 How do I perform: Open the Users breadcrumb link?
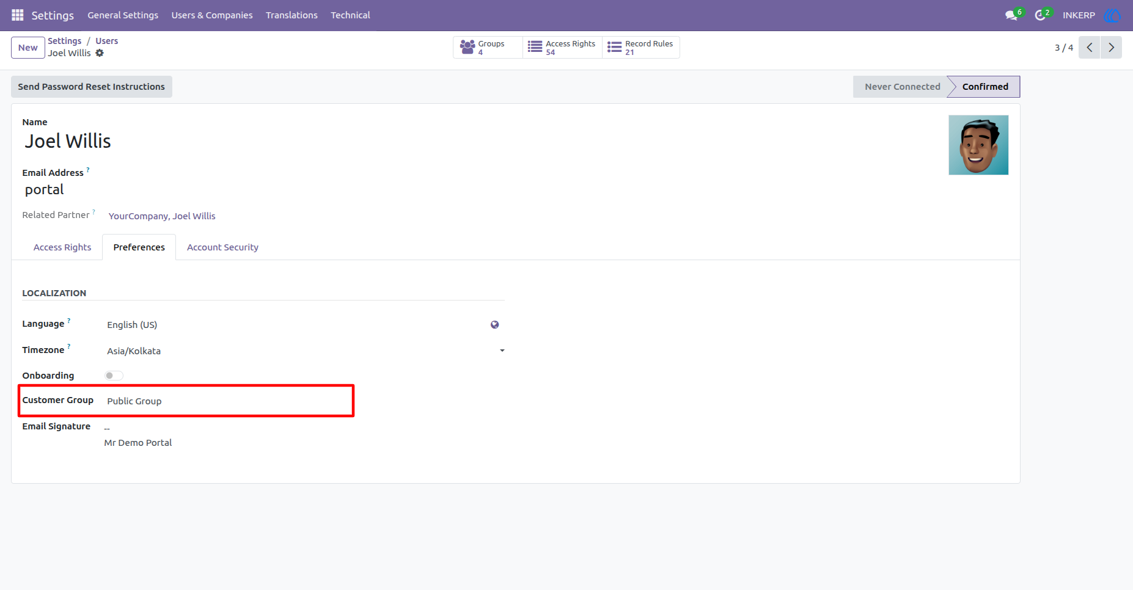pos(107,41)
